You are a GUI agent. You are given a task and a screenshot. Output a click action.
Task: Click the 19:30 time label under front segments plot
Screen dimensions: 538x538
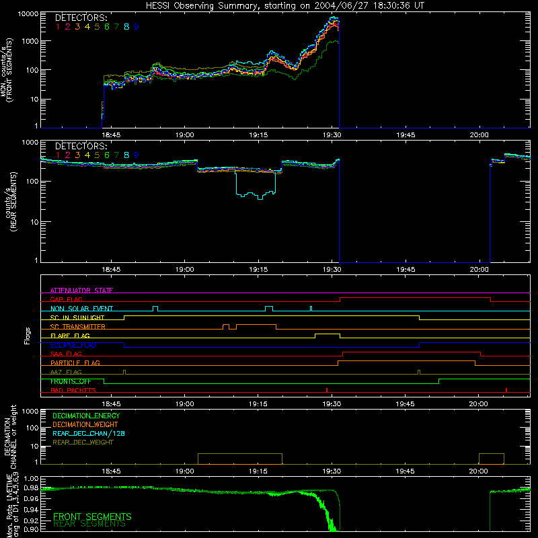coord(332,135)
